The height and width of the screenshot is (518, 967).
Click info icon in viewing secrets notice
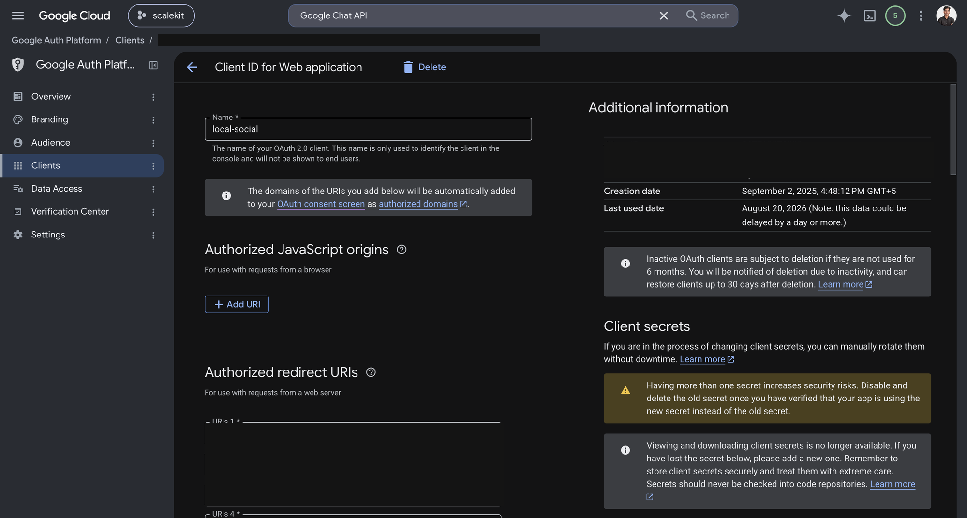tap(625, 450)
